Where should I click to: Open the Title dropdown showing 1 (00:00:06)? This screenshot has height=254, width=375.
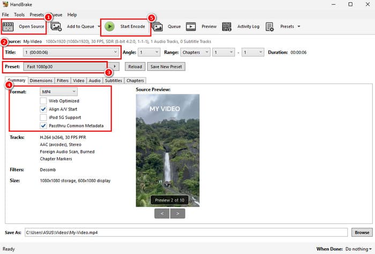pos(71,52)
